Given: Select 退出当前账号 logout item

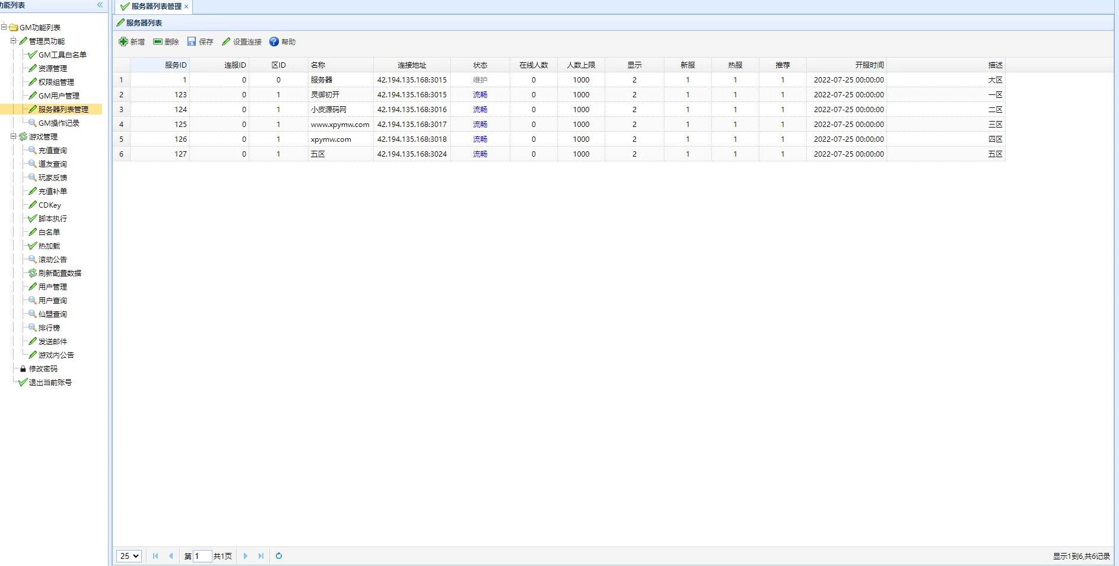Looking at the screenshot, I should coord(50,383).
